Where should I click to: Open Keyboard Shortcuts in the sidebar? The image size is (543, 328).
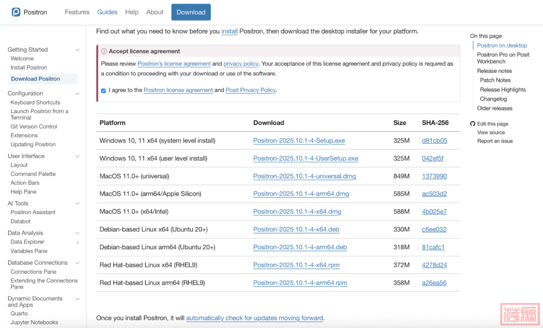point(35,102)
